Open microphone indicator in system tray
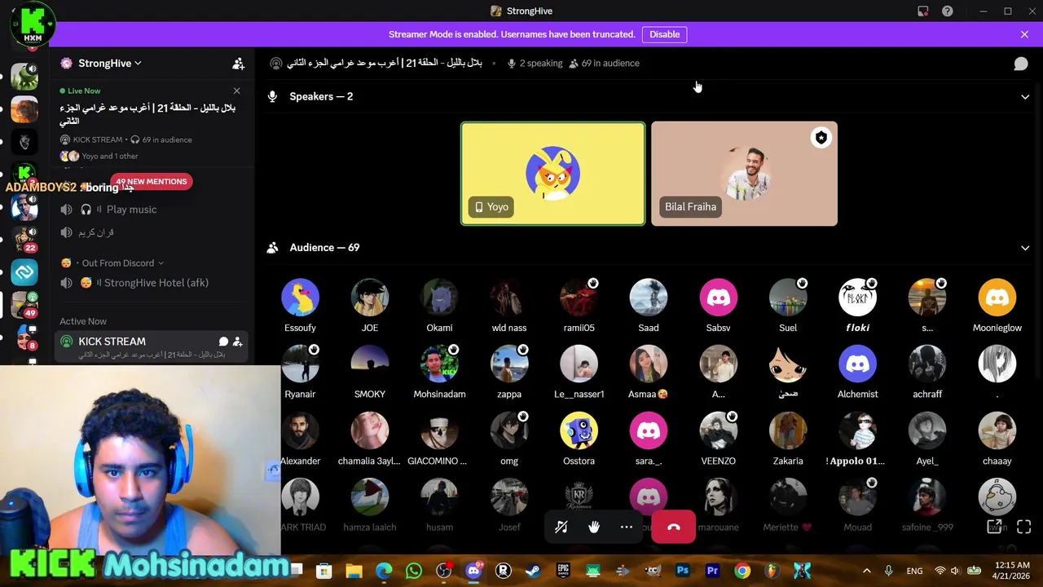The height and width of the screenshot is (587, 1043). pos(888,571)
